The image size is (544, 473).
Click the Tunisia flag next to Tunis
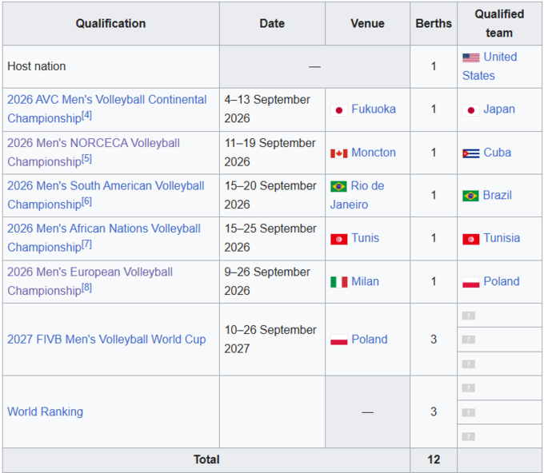pos(339,239)
